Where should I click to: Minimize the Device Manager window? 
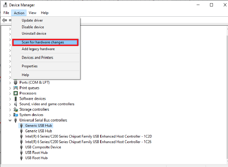pos(198,5)
